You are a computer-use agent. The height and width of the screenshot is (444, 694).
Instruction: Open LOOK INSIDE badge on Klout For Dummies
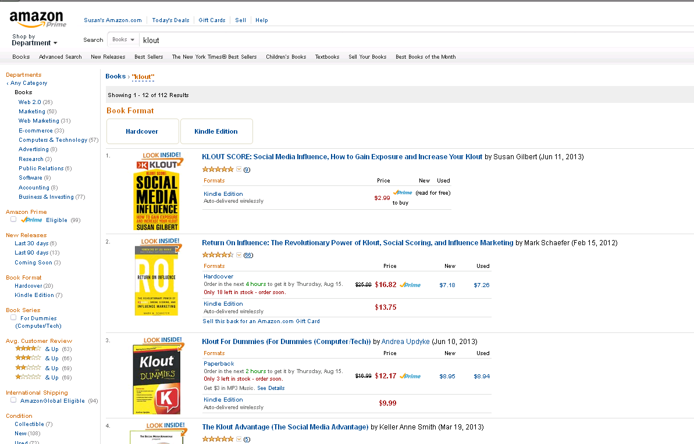[x=162, y=340]
